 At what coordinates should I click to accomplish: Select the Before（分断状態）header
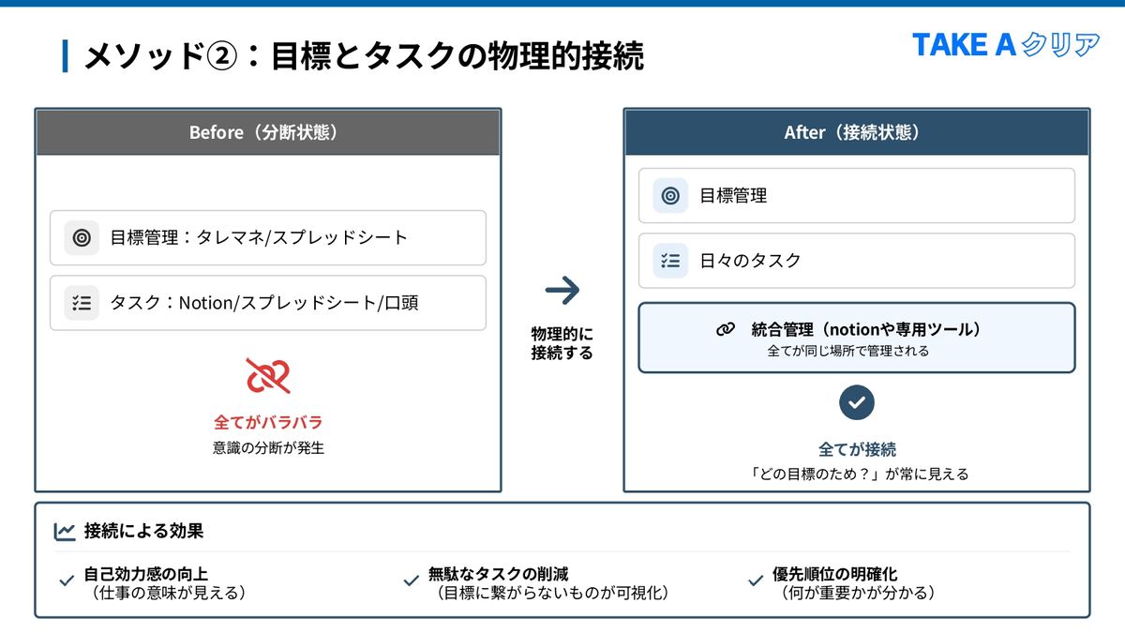point(268,132)
